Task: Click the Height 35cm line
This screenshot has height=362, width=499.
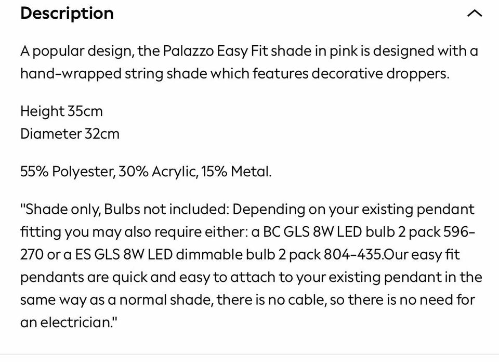Action: coord(61,111)
